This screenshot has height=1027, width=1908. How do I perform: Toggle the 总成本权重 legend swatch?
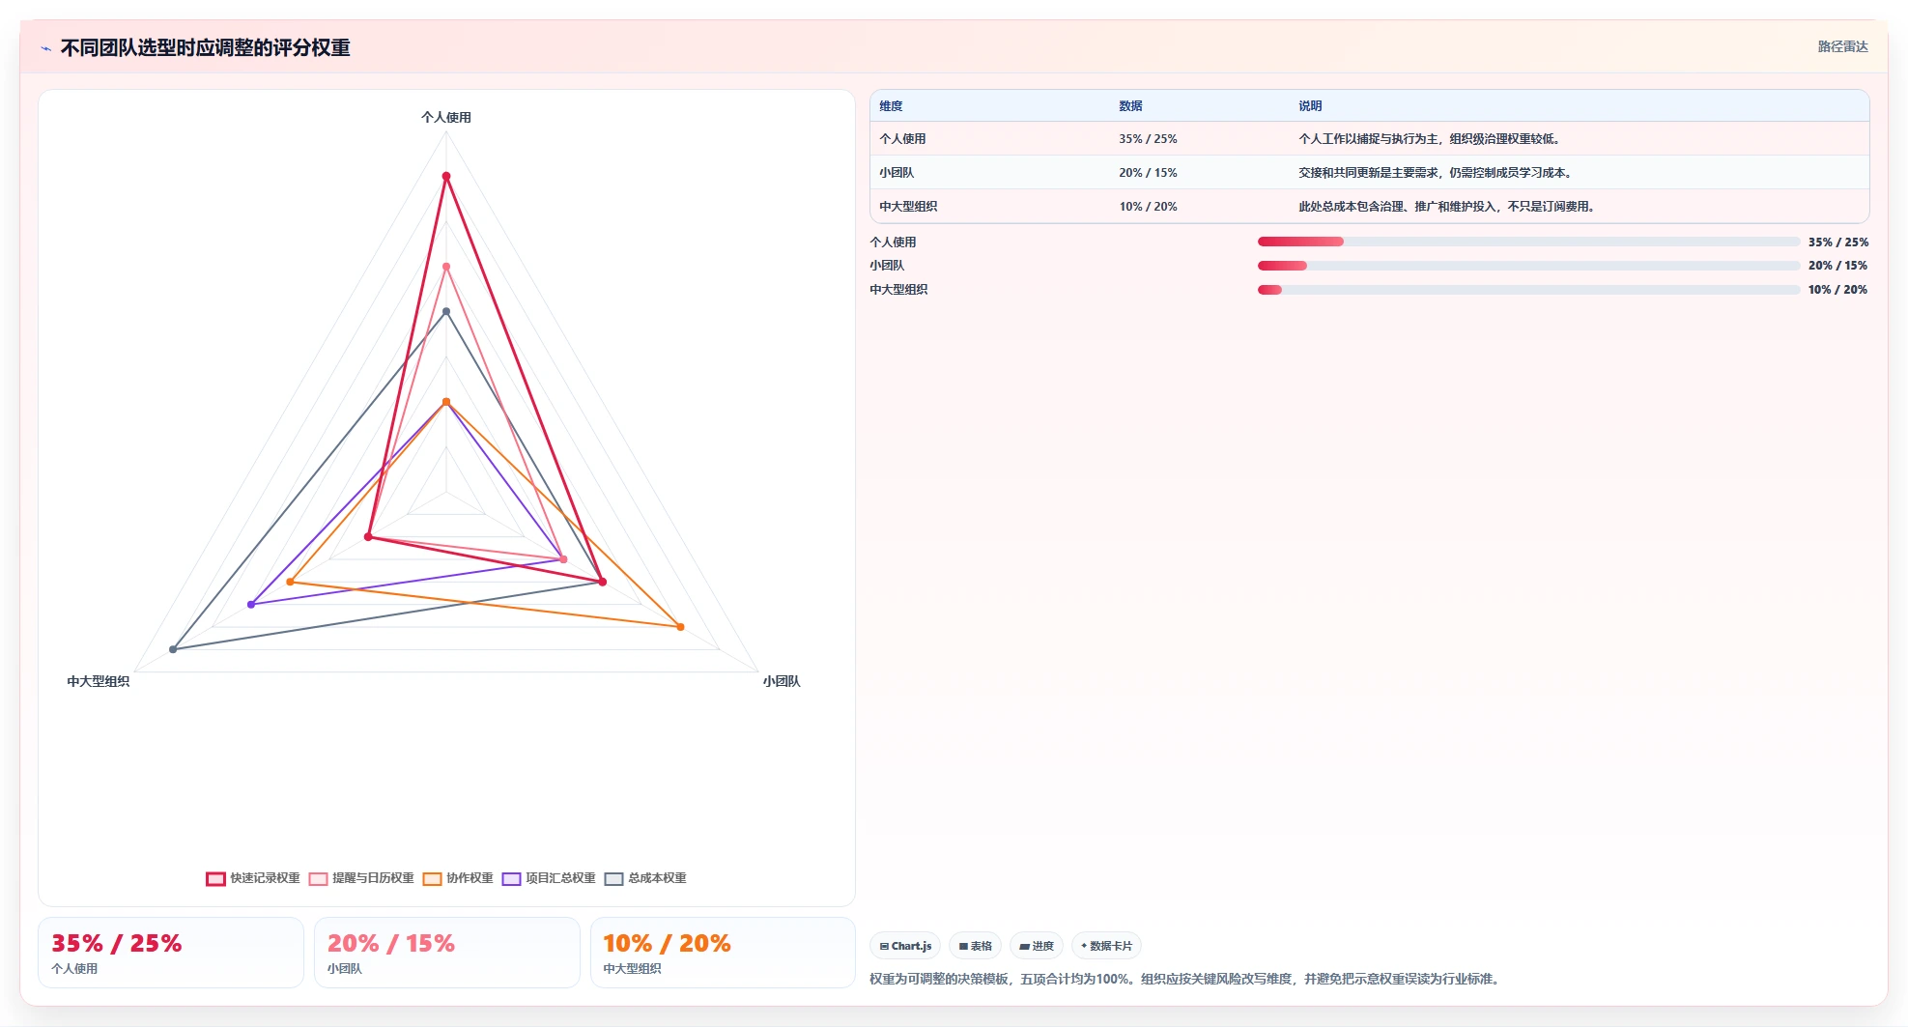click(613, 878)
